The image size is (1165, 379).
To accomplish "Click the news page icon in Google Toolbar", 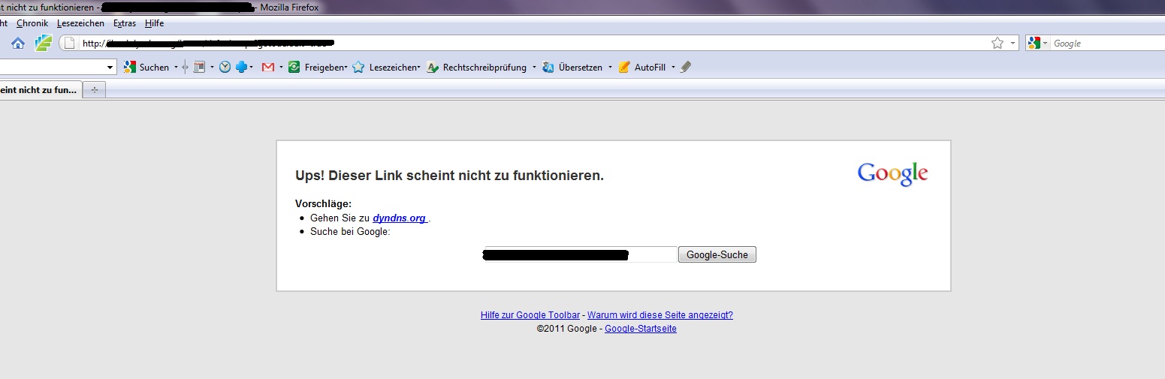I will tap(199, 68).
